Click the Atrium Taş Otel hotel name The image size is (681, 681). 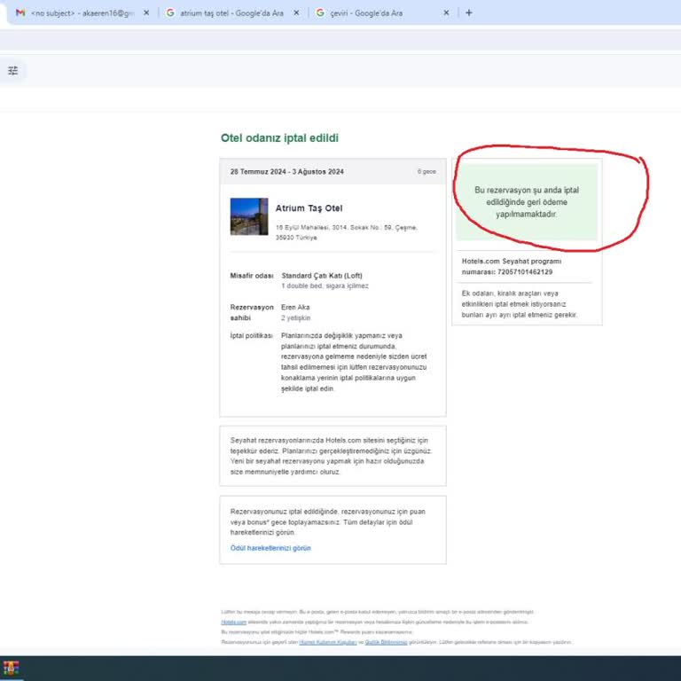tap(309, 208)
